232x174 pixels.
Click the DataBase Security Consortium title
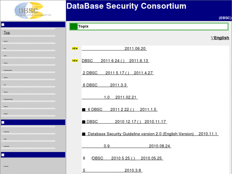pyautogui.click(x=126, y=6)
